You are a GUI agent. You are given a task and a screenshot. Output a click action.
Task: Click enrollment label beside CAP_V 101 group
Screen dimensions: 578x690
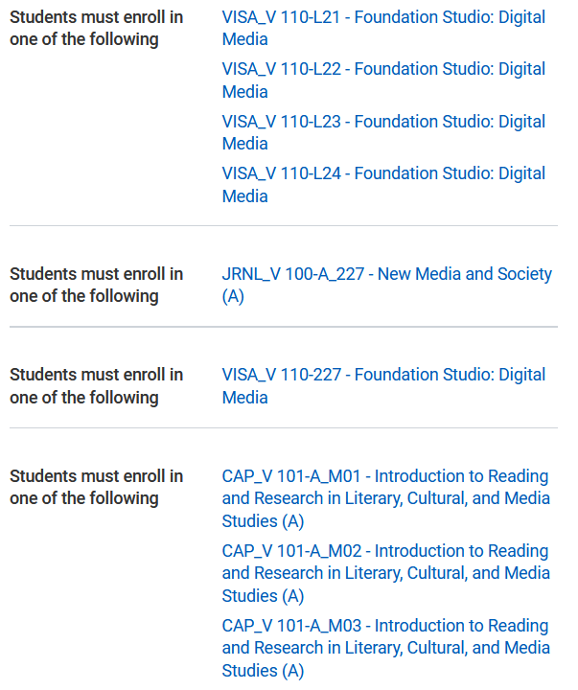97,487
